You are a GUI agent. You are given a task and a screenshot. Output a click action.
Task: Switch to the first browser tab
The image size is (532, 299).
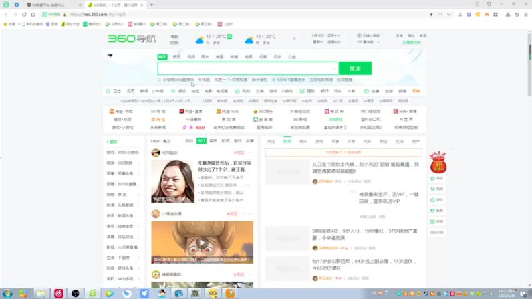[x=55, y=5]
